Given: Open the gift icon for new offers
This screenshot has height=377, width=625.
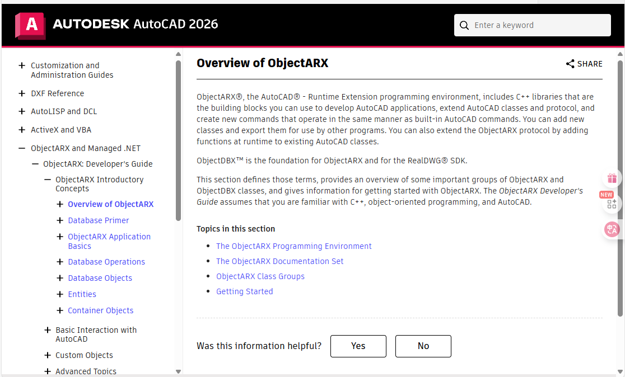Looking at the screenshot, I should [x=612, y=178].
